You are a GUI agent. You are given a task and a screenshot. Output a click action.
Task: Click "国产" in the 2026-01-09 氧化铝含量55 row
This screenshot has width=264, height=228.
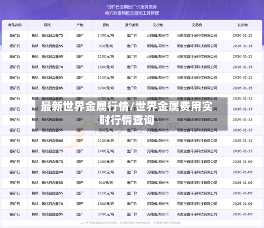[x=80, y=183]
